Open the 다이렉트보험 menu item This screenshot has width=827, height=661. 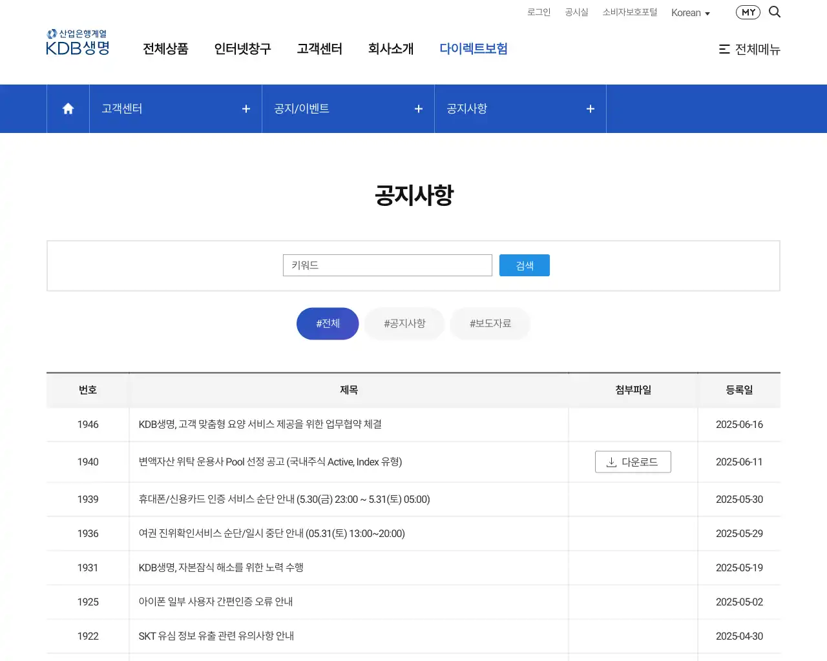point(474,48)
